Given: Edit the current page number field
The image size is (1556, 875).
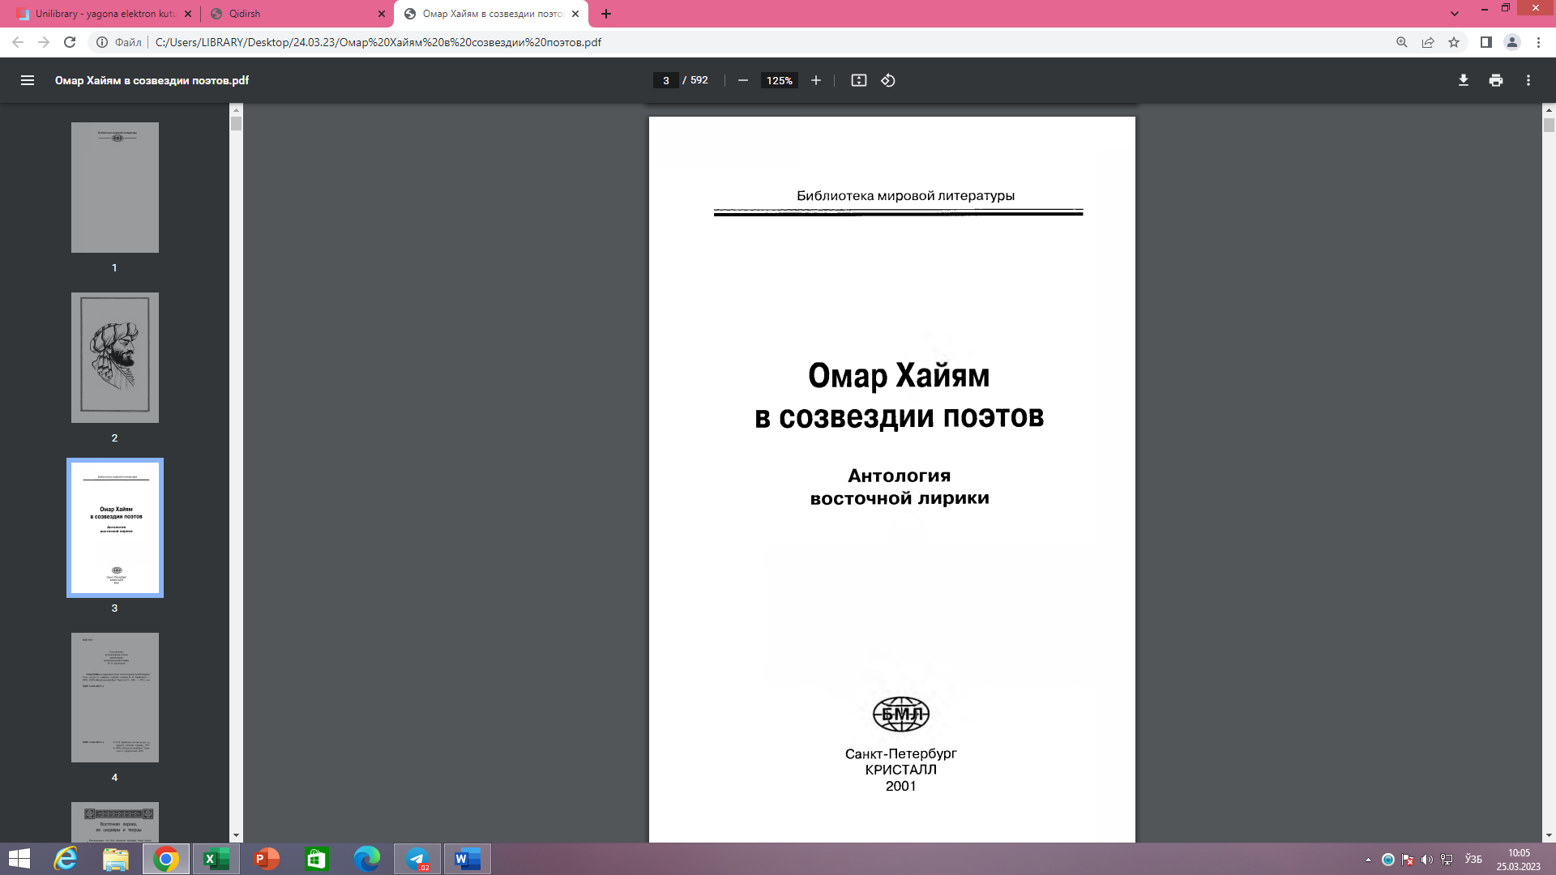Looking at the screenshot, I should click(x=665, y=80).
